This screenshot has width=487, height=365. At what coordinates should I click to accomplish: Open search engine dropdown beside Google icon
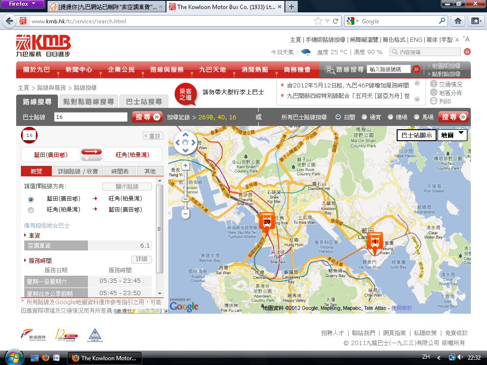pyautogui.click(x=358, y=21)
